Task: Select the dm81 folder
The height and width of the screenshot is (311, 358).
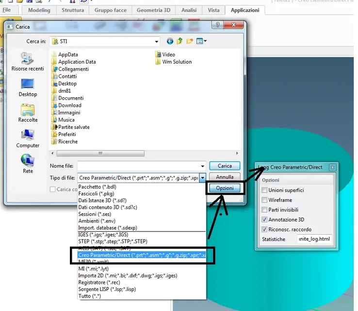Action: pos(62,91)
